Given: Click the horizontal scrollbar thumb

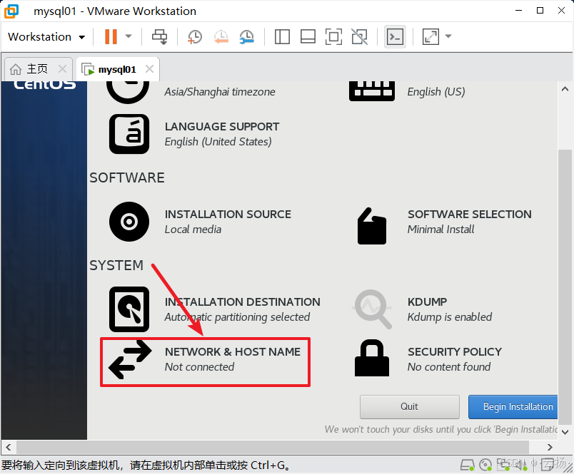Looking at the screenshot, I should [272, 448].
